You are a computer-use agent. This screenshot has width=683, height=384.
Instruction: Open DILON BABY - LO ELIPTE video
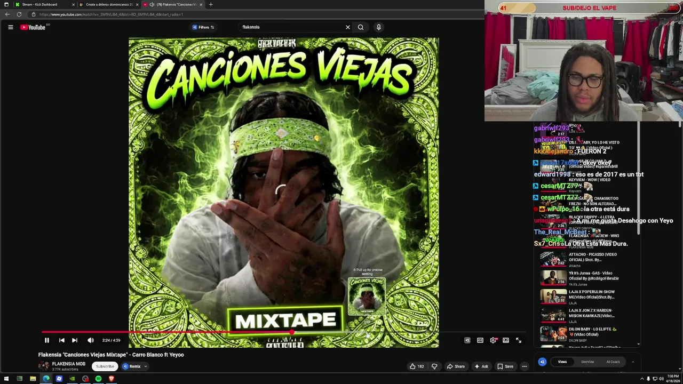[x=593, y=332]
